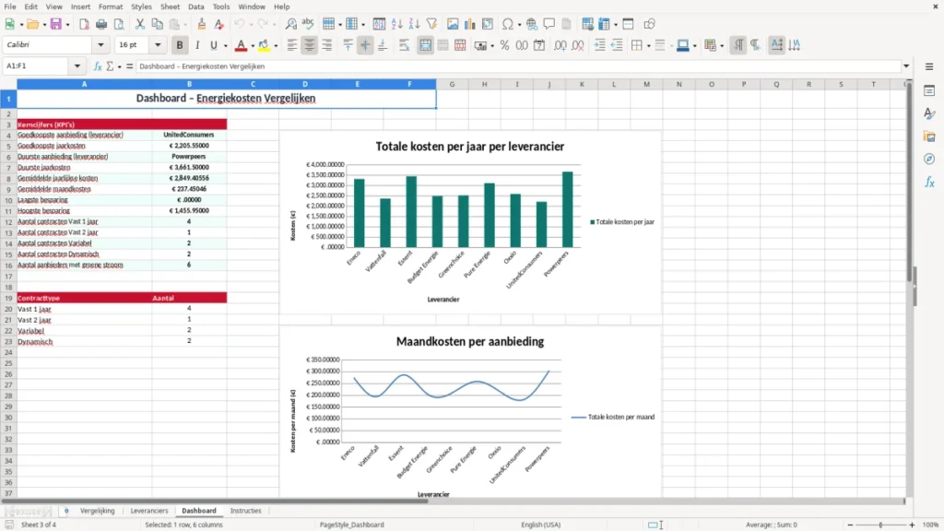Click the Add Decimal Place icon
The height and width of the screenshot is (531, 944).
[x=560, y=45]
